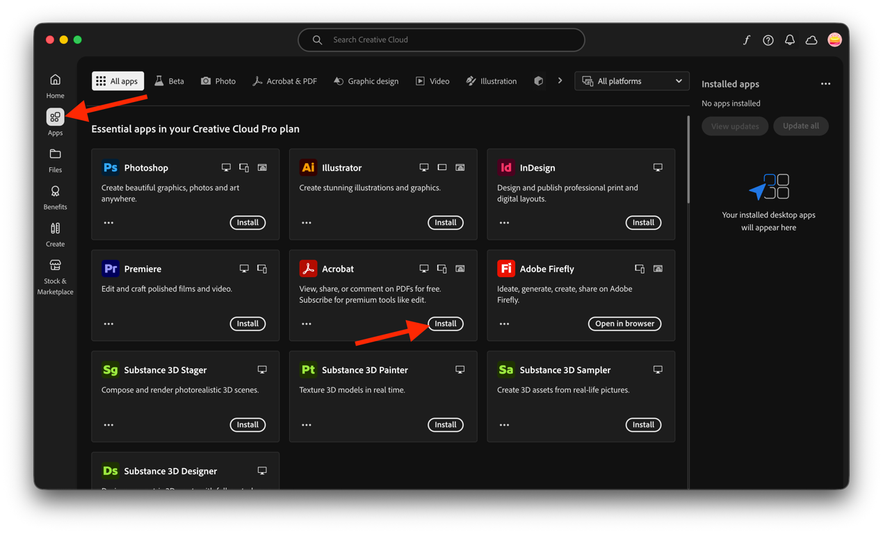
Task: Open Substance 3D Stager more options
Action: tap(108, 425)
